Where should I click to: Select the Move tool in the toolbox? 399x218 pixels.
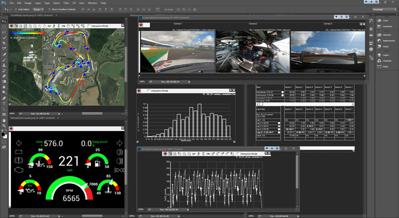click(x=4, y=21)
